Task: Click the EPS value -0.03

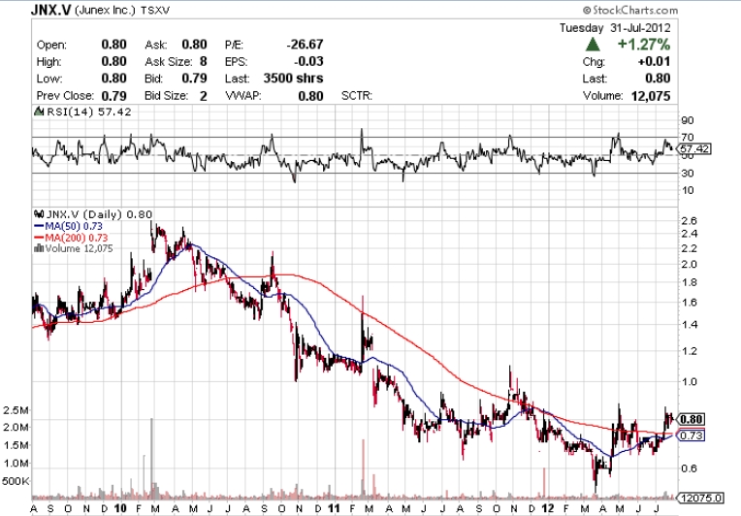Action: tap(308, 61)
